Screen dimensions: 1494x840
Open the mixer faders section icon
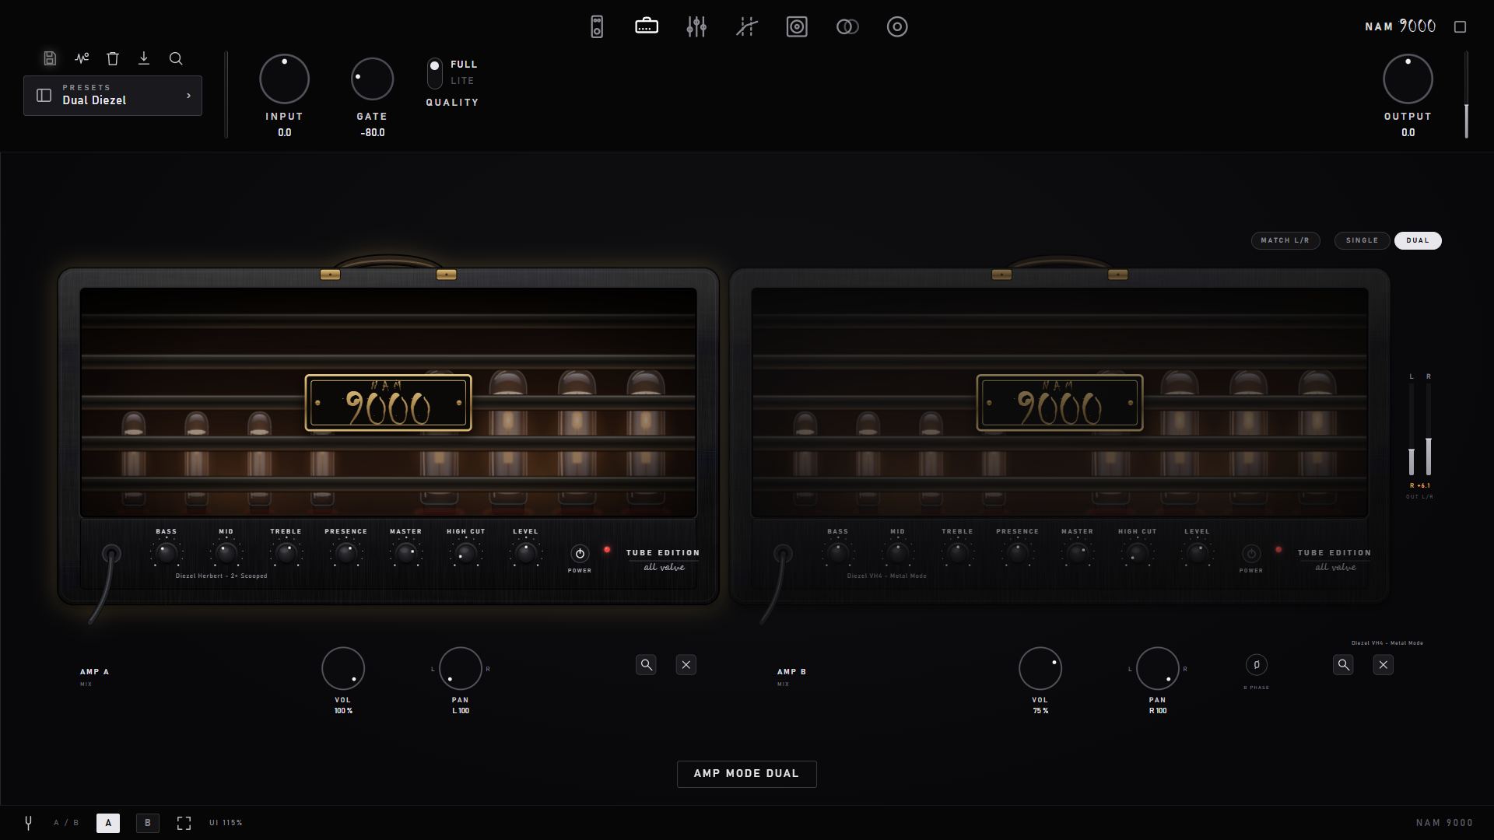pyautogui.click(x=696, y=26)
